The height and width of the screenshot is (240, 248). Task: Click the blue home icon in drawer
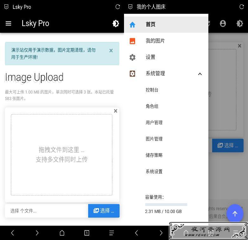click(132, 24)
